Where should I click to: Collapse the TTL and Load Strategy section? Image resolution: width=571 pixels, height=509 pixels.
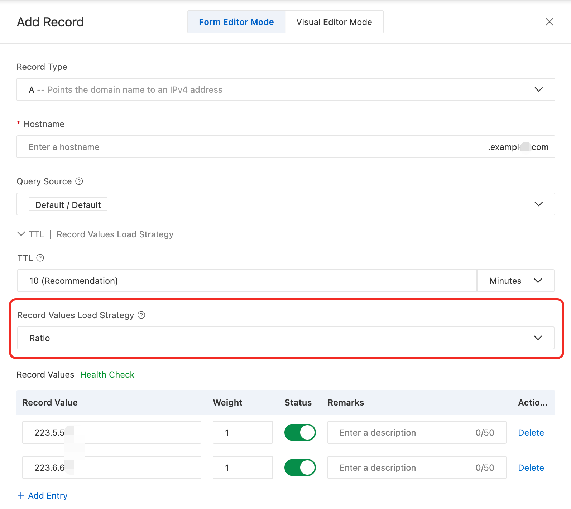(x=21, y=234)
